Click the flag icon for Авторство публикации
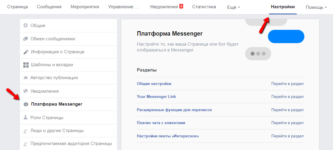333x150 pixels. pyautogui.click(x=25, y=78)
